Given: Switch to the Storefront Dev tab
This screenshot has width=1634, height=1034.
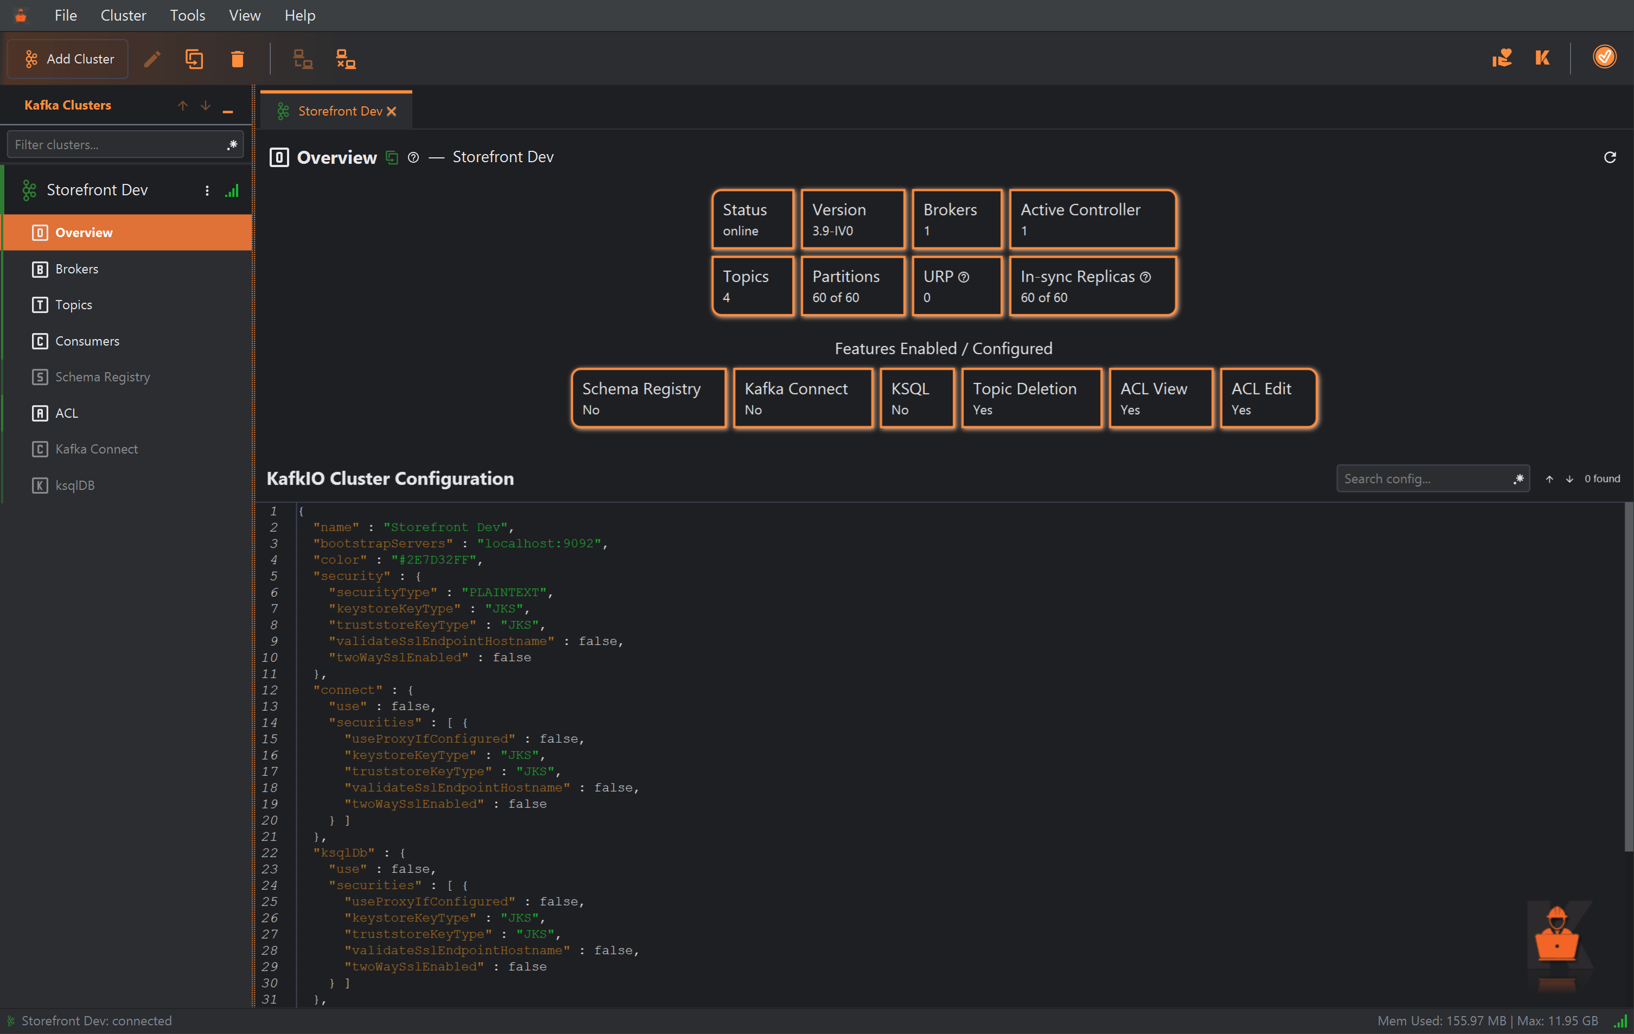Looking at the screenshot, I should coord(336,111).
